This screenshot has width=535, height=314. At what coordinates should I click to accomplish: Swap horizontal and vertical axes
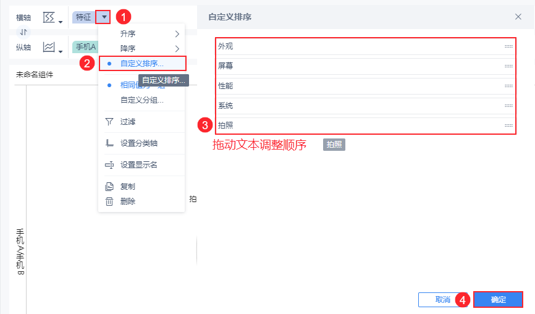pos(23,32)
